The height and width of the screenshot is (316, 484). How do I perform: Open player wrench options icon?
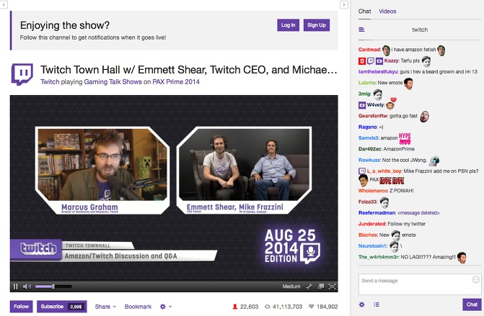point(309,286)
